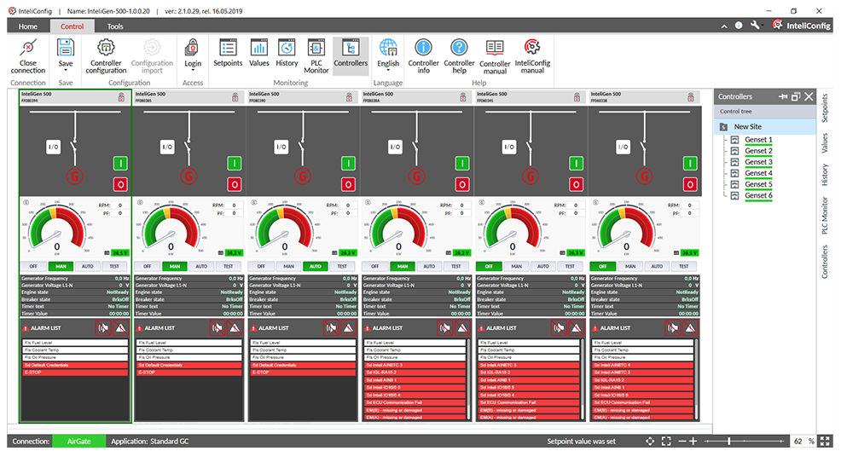Expand the Save dropdown
Viewport: 841px width, 451px height.
[x=66, y=70]
